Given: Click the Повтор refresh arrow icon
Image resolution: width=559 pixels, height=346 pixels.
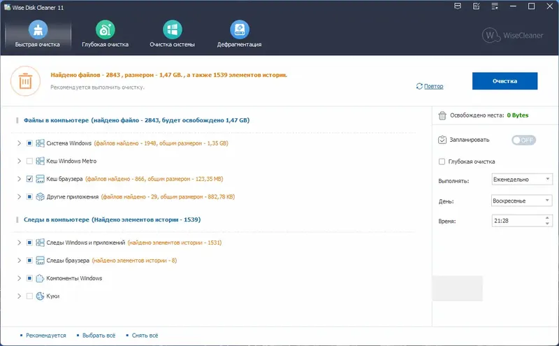Looking at the screenshot, I should pos(419,86).
